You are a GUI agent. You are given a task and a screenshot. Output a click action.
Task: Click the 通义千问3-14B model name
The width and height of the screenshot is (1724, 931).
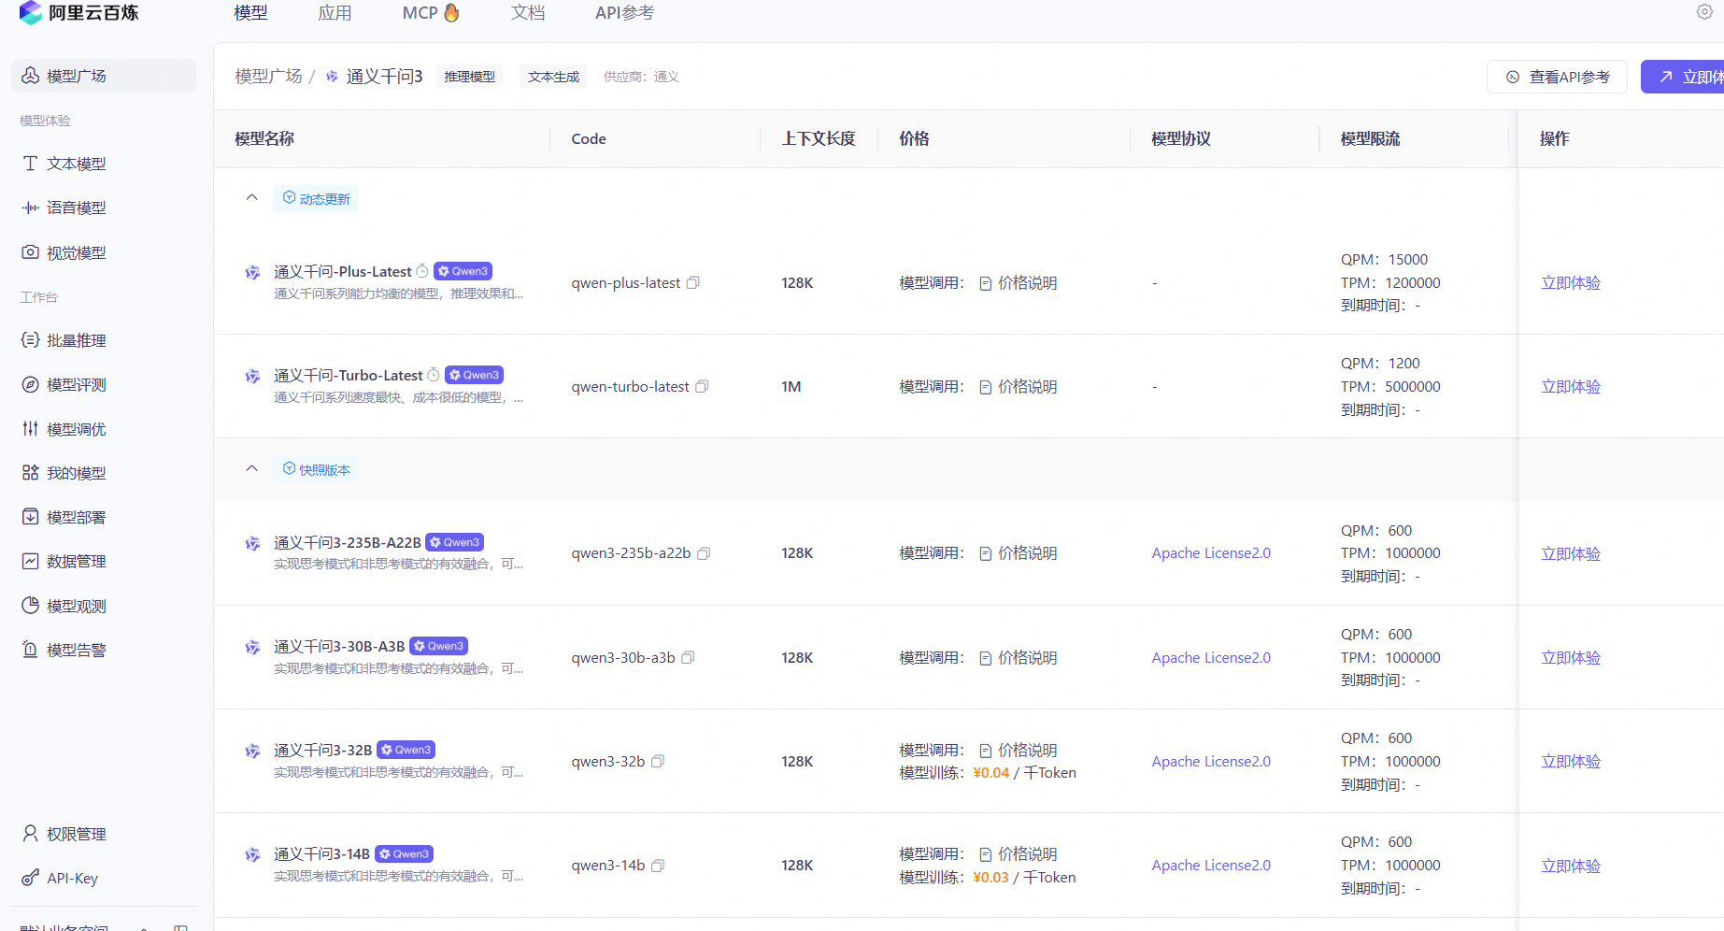[321, 854]
